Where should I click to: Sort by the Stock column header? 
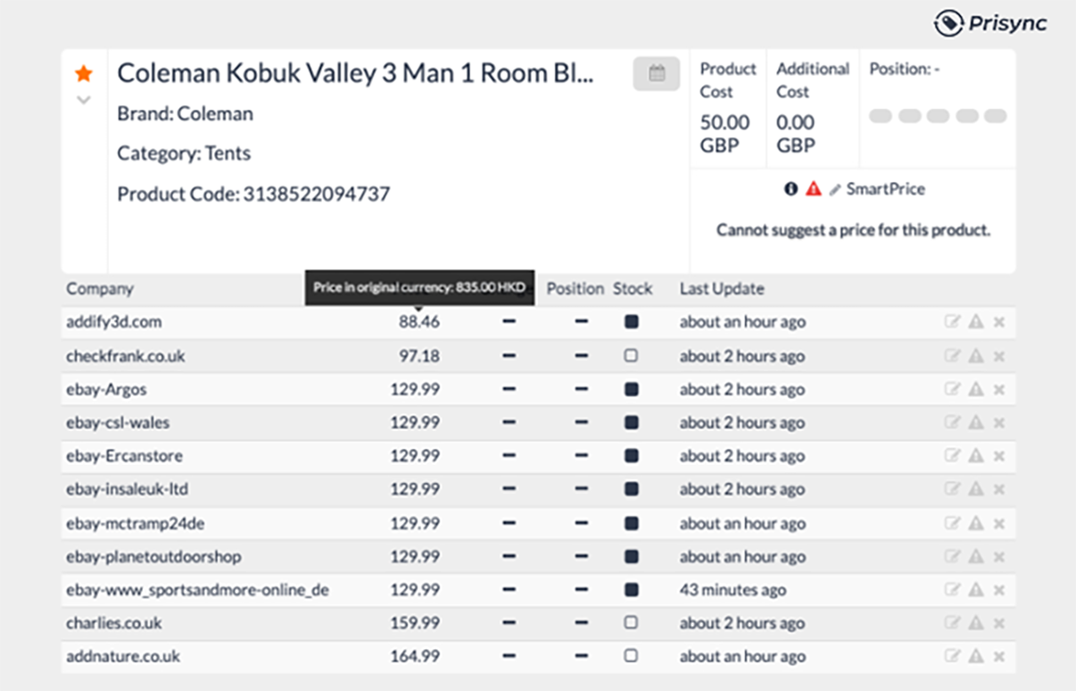(x=633, y=289)
